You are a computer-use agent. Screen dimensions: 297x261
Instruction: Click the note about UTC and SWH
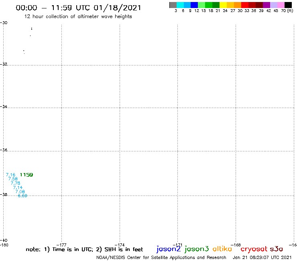click(84, 249)
